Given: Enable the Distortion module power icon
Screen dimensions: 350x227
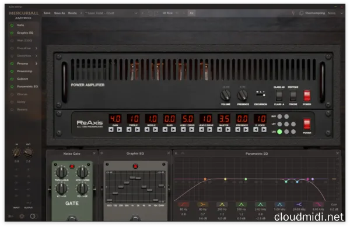Looking at the screenshot, I should click(12, 56).
